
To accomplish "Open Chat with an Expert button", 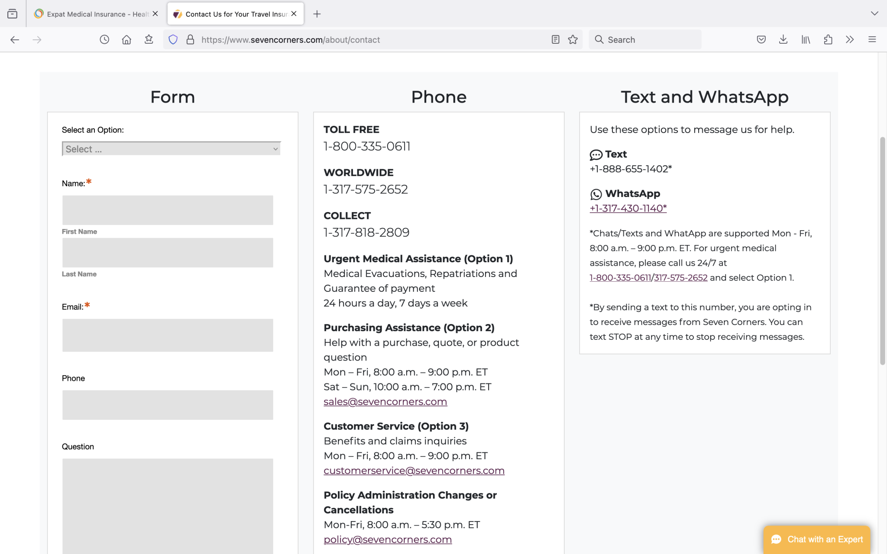I will coord(817,539).
